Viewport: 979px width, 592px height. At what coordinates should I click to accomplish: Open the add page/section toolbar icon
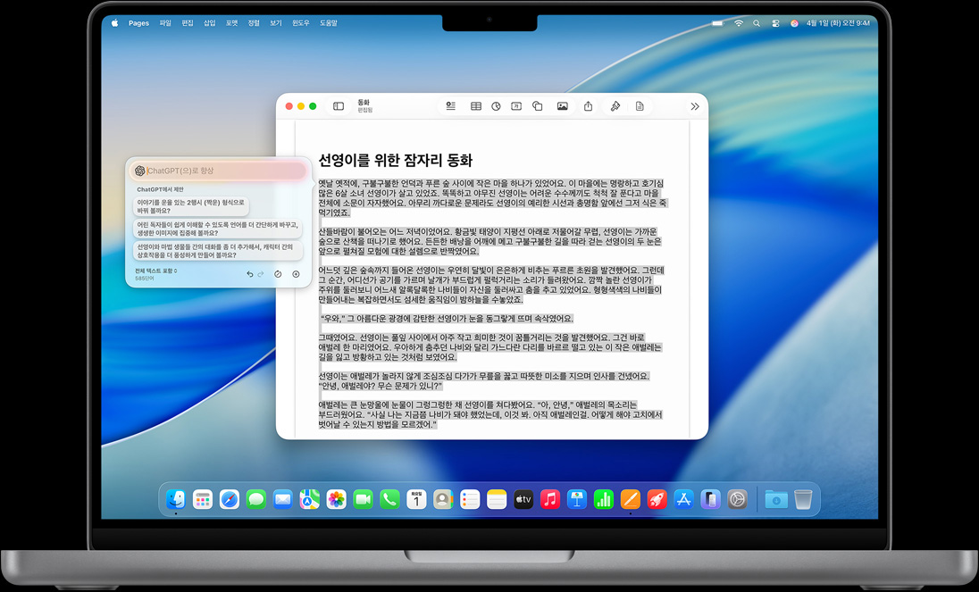[451, 106]
